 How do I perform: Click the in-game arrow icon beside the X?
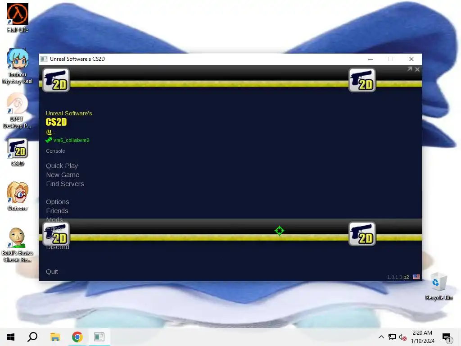click(x=410, y=69)
